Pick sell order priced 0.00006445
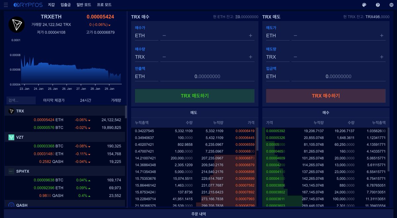 (195, 138)
